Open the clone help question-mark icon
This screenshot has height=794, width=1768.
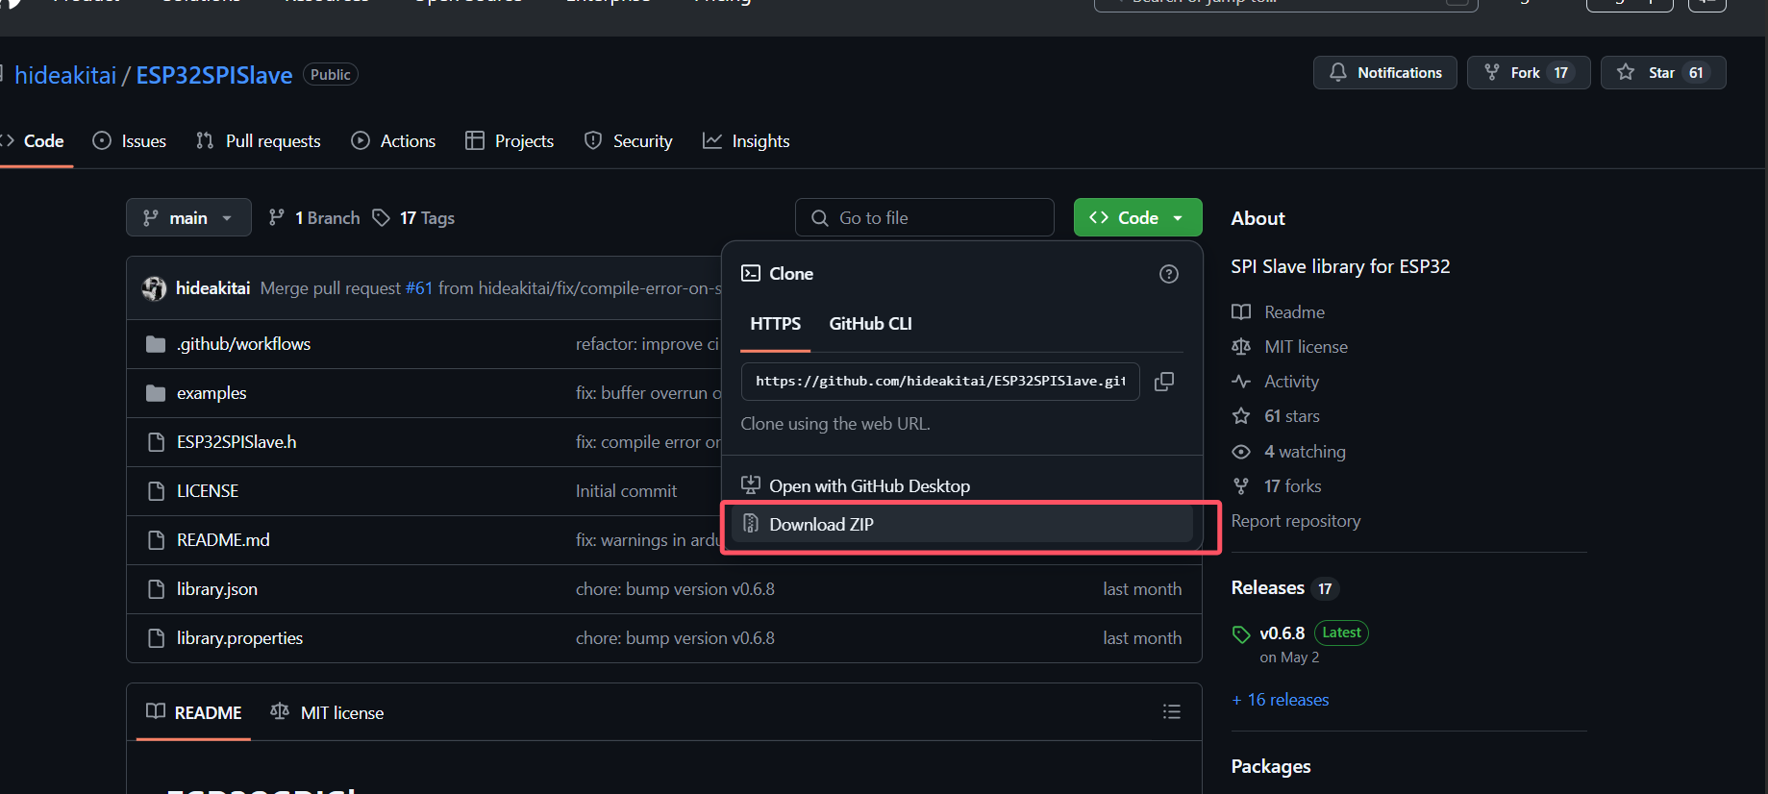click(1169, 274)
